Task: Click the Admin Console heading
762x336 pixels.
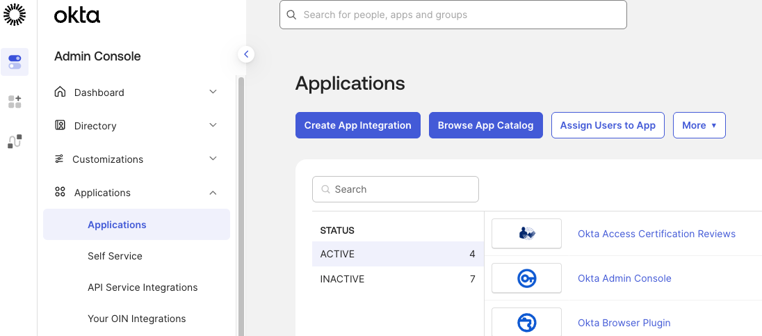Action: click(x=97, y=56)
